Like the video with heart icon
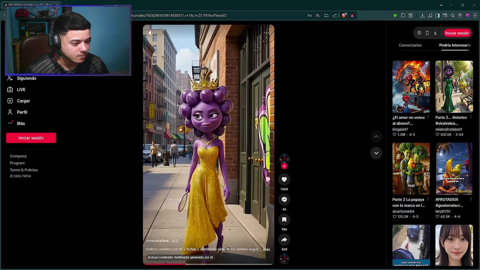 (x=284, y=179)
